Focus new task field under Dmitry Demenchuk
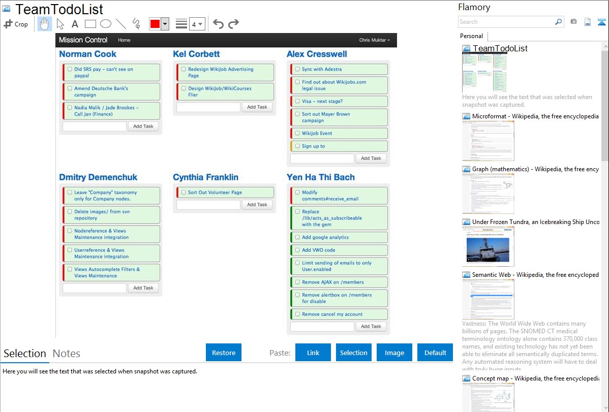609x412 pixels. pos(95,288)
